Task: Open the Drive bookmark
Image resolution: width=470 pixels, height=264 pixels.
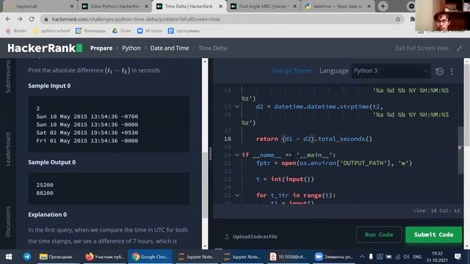Action: click(122, 31)
